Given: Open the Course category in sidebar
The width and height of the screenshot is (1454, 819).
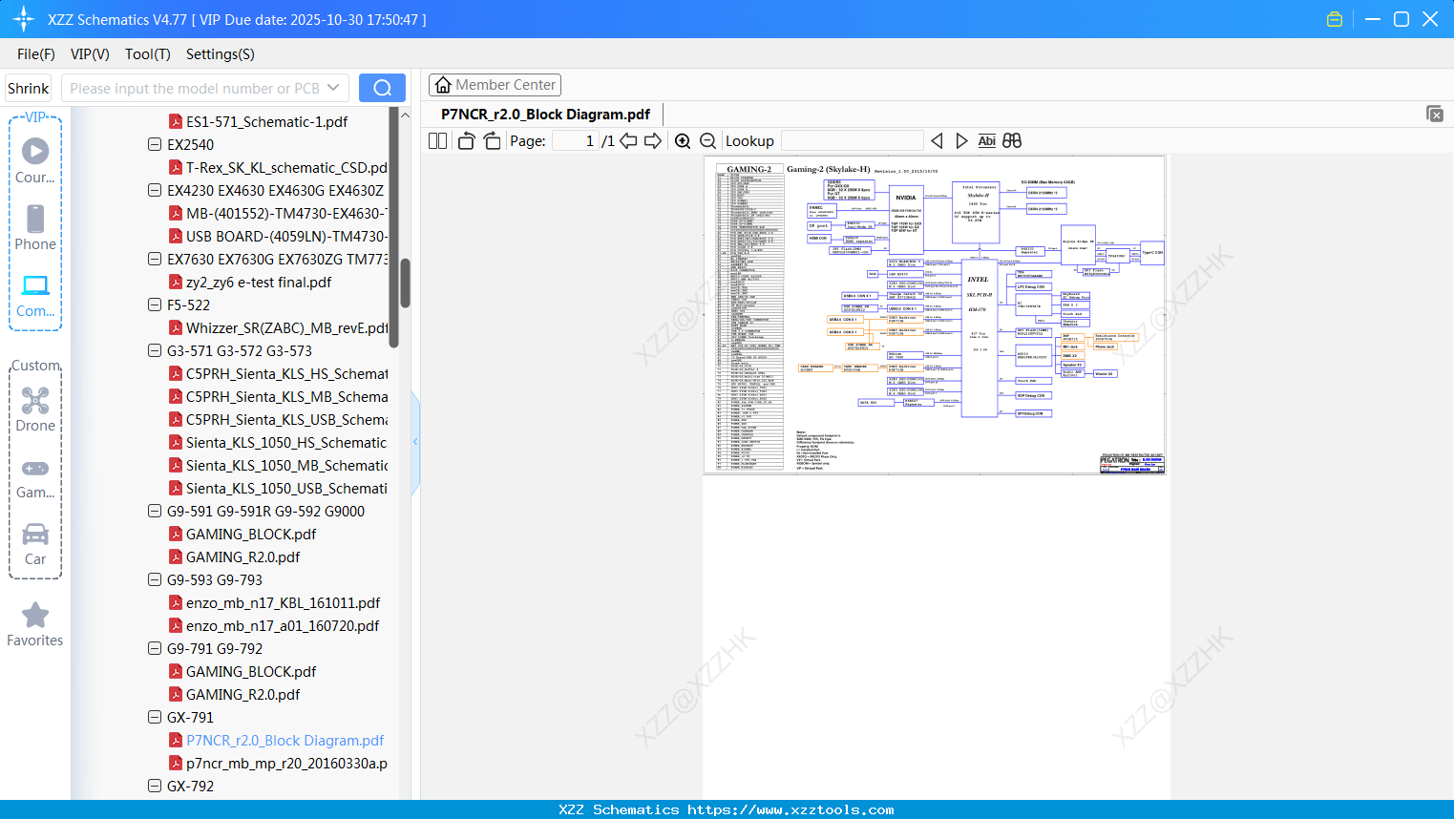Looking at the screenshot, I should click(x=35, y=160).
